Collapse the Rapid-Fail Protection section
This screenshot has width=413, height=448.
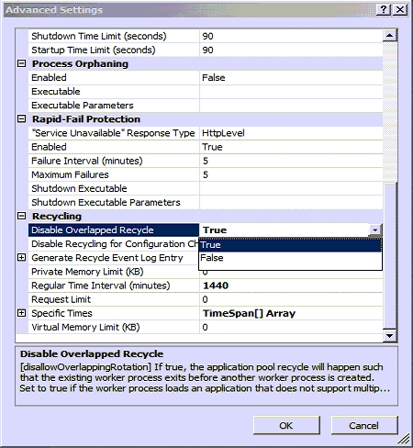click(x=21, y=118)
